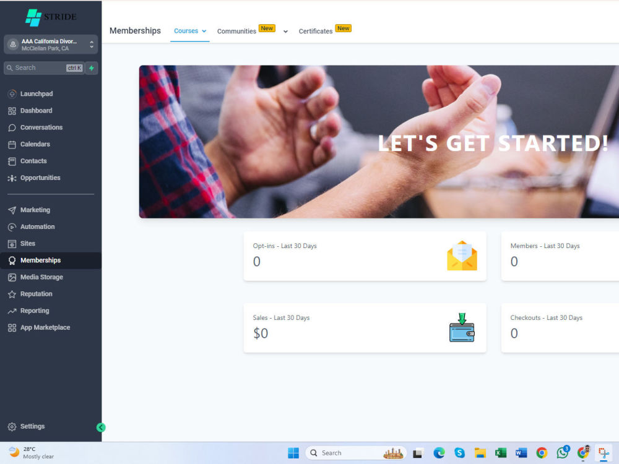
Task: Open Skype from the taskbar
Action: [x=459, y=453]
